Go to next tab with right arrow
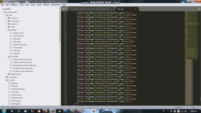Viewport: 201px width, 113px height. 65,9
